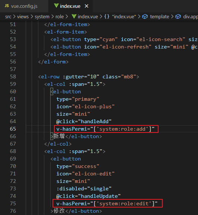Select the index.vue editor tab
Image resolution: width=198 pixels, height=215 pixels.
click(x=70, y=6)
